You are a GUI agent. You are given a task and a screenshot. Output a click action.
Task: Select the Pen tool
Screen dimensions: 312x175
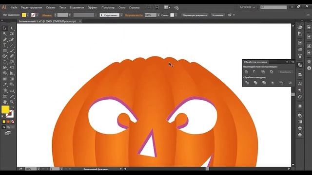tap(5, 39)
